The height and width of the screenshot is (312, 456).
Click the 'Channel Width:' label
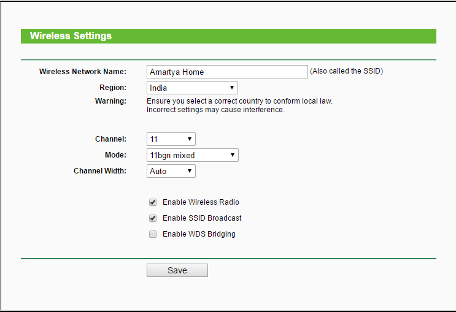tap(100, 171)
